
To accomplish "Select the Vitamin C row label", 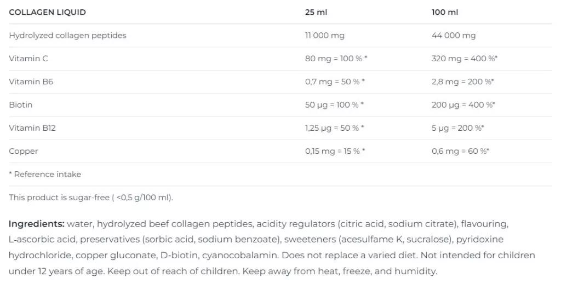I will tap(28, 59).
